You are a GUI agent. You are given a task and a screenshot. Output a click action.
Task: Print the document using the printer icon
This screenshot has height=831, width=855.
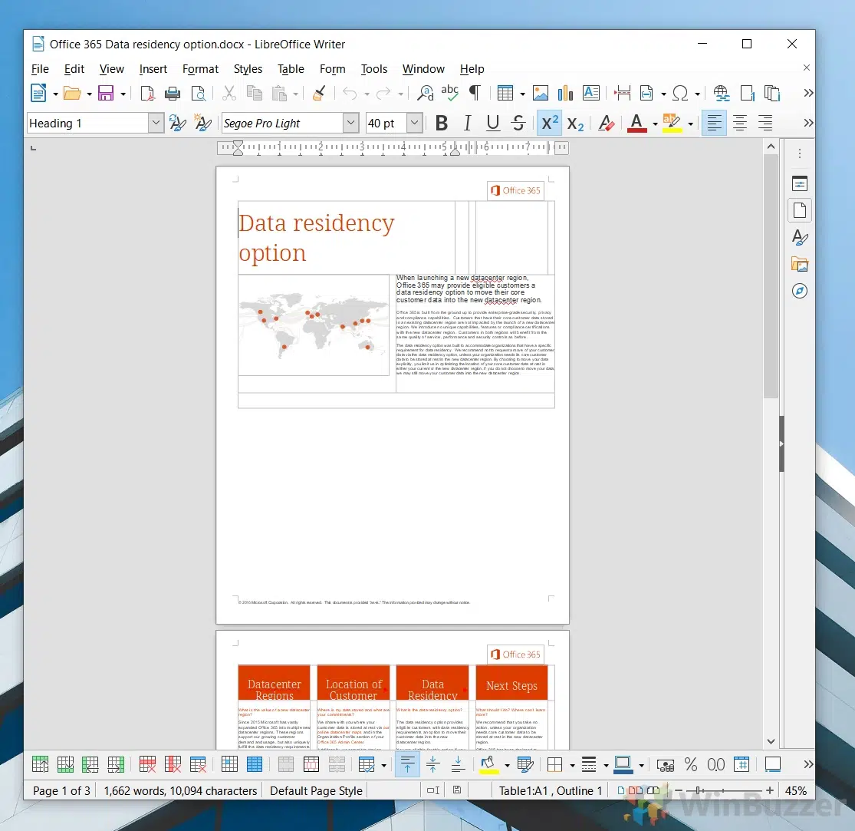(x=173, y=94)
